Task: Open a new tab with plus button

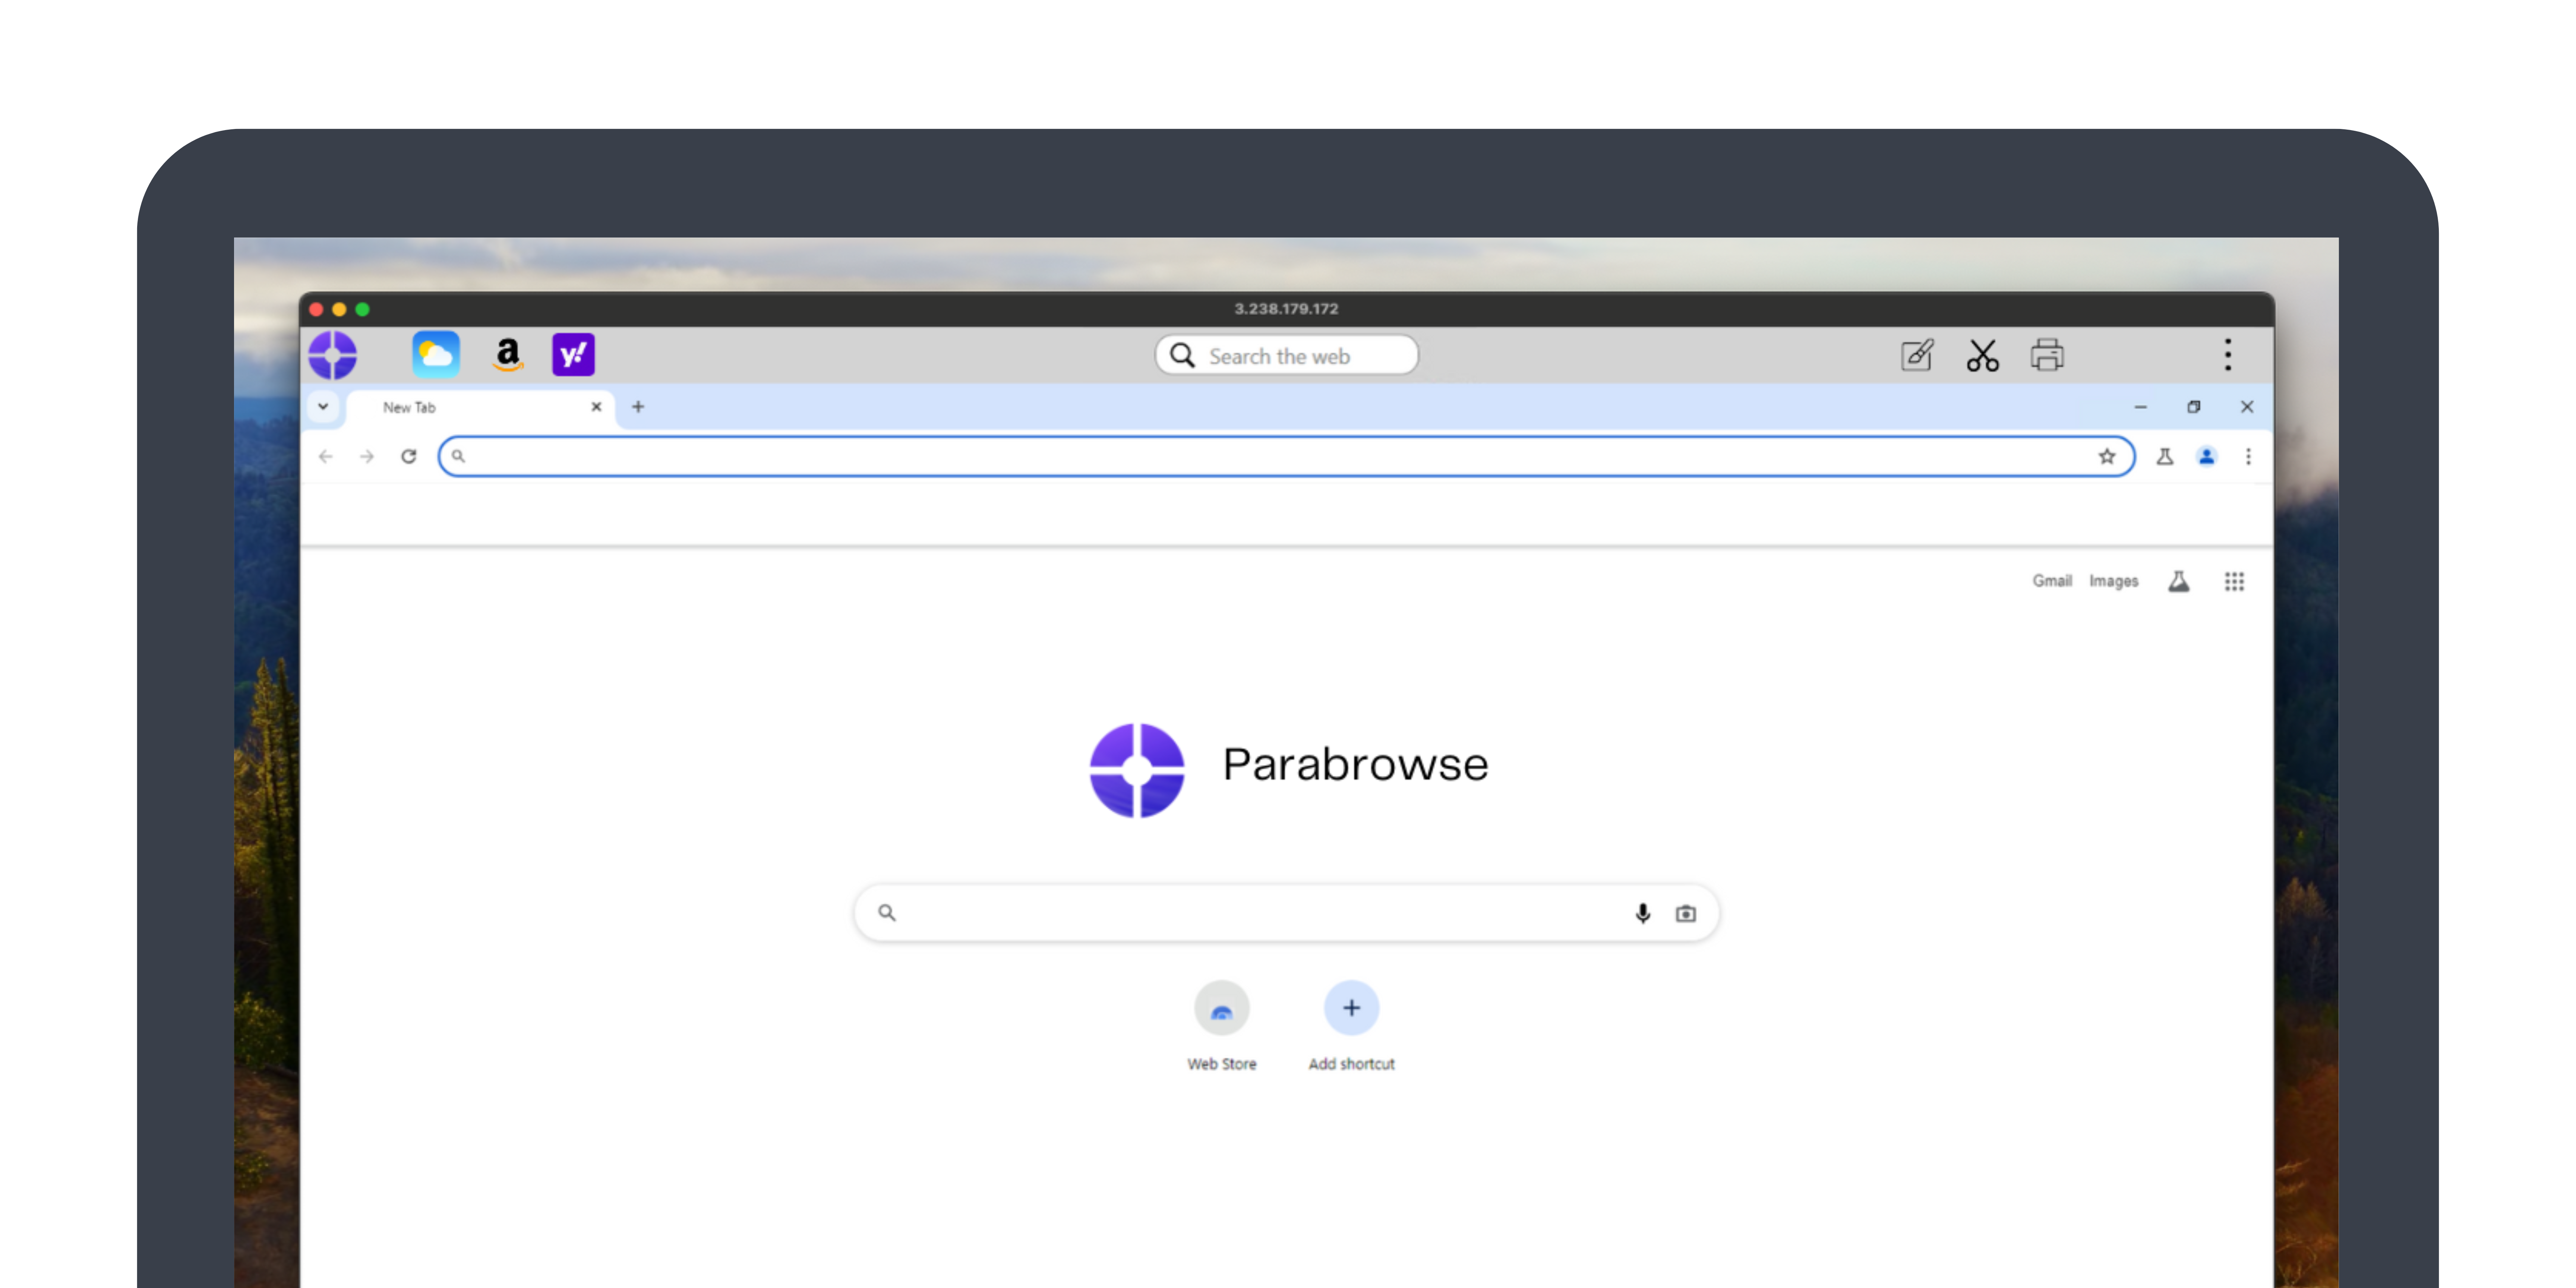Action: [638, 407]
